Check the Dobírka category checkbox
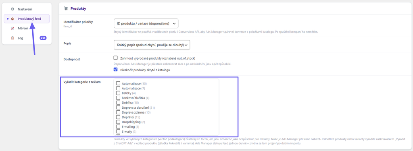This screenshot has width=413, height=151. 118,103
